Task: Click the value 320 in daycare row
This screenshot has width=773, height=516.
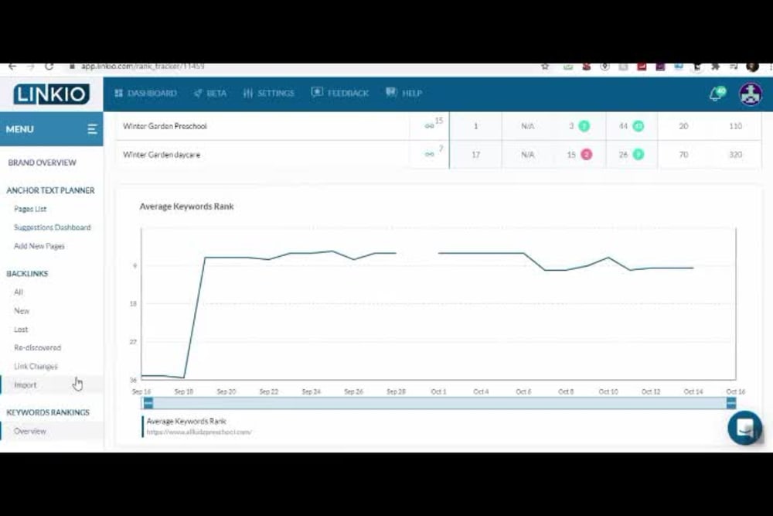Action: point(736,155)
